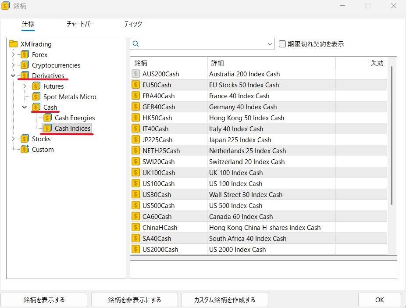This screenshot has height=308, width=406.
Task: Click the HK50Cash symbol icon
Action: point(135,118)
